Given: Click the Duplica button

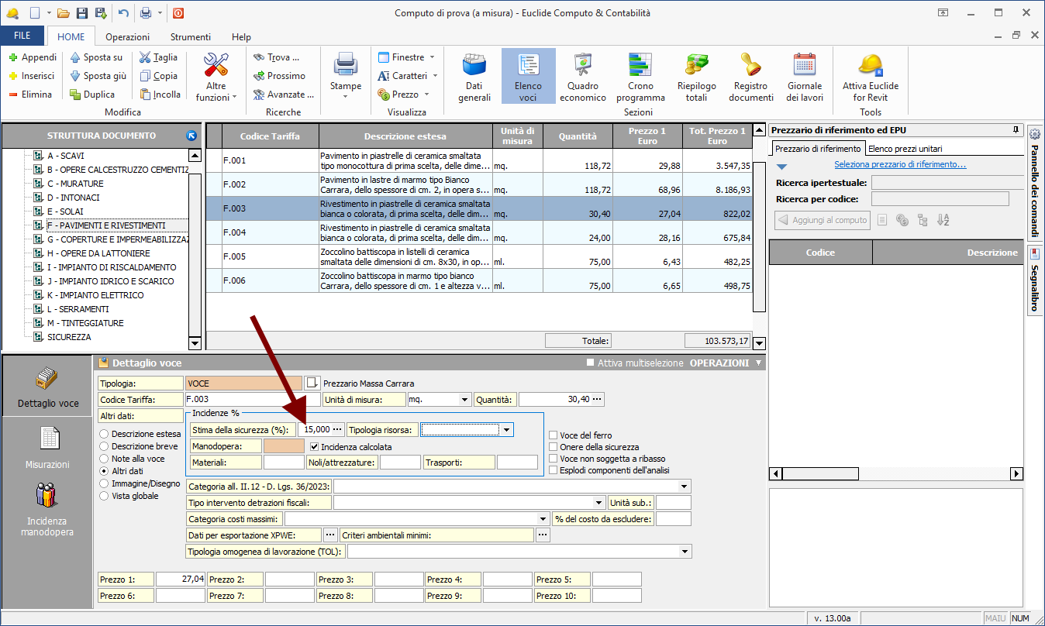Looking at the screenshot, I should pyautogui.click(x=92, y=95).
